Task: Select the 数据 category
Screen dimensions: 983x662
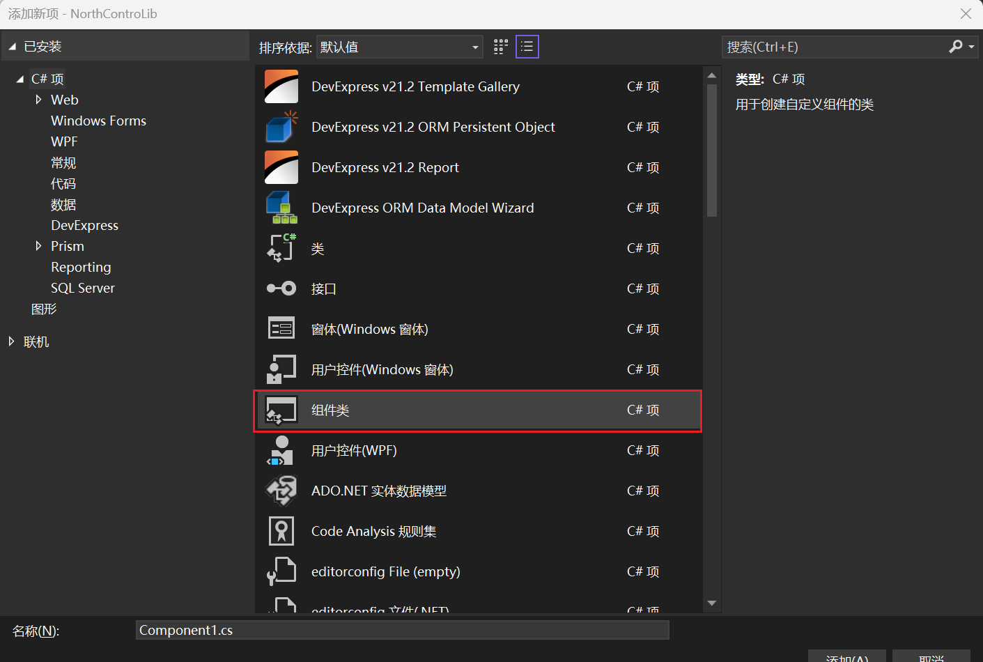Action: (x=63, y=204)
